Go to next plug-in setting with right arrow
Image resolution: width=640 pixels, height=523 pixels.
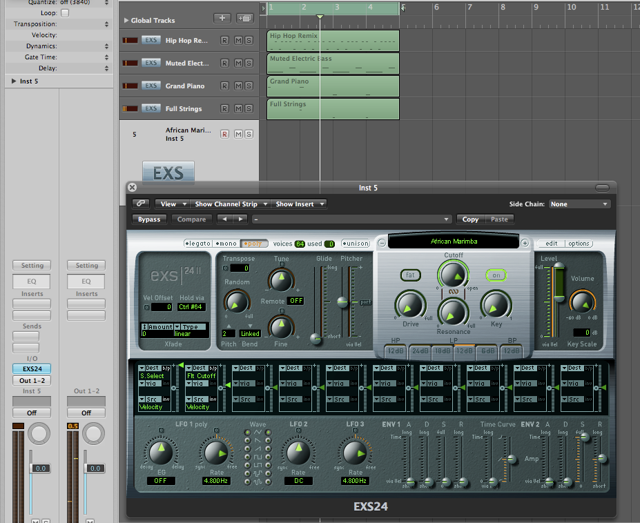(240, 219)
